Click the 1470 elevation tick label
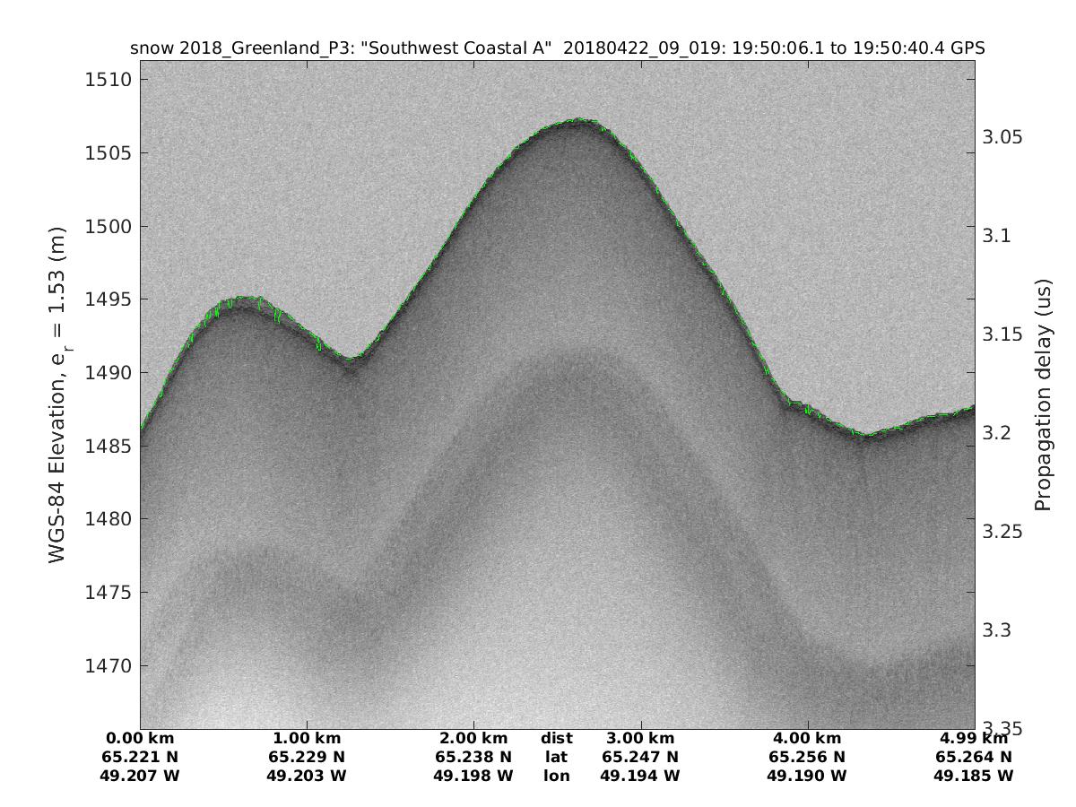The width and height of the screenshot is (1076, 807). tap(108, 666)
